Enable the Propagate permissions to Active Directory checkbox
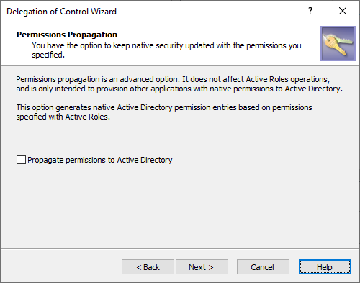The width and height of the screenshot is (360, 283). tap(21, 160)
